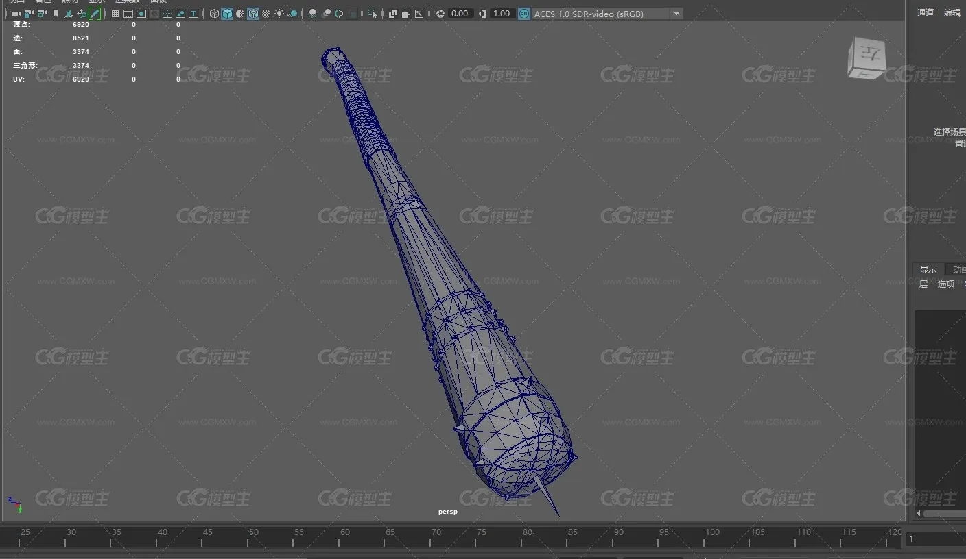Click the Select Camera icon
Viewport: 966px width, 559px height.
point(16,14)
